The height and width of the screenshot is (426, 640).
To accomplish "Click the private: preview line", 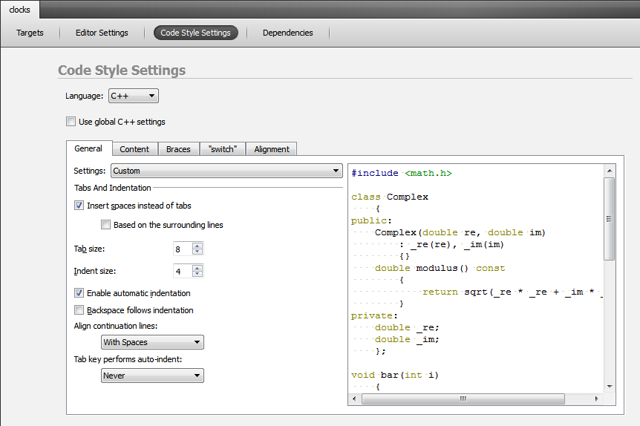I will tap(374, 315).
